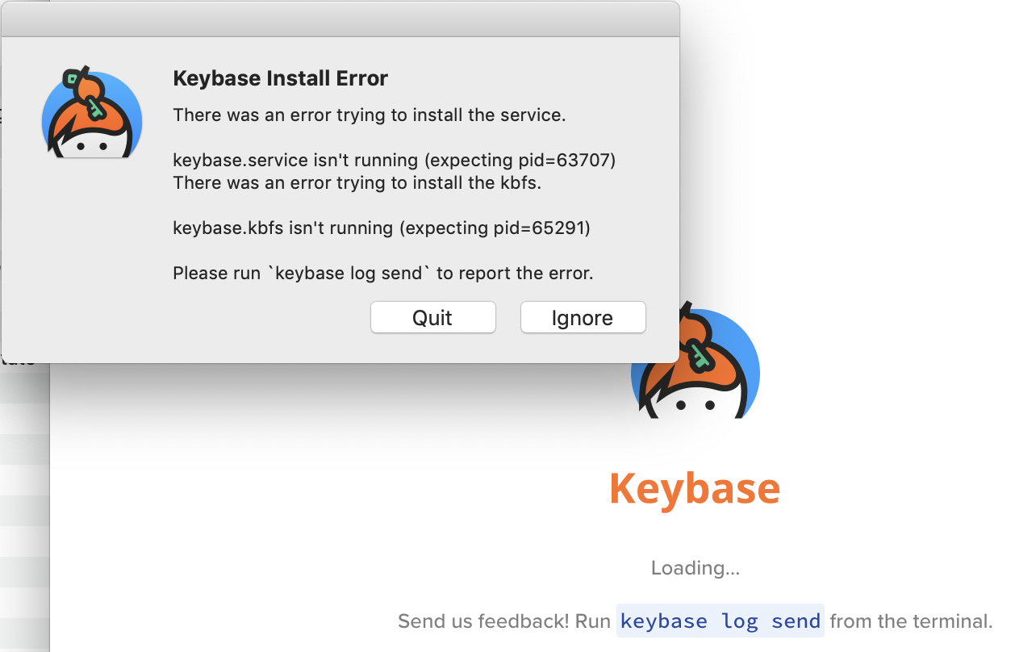Dismiss the error with the Ignore button
Viewport: 1015px width, 652px height.
[x=583, y=317]
